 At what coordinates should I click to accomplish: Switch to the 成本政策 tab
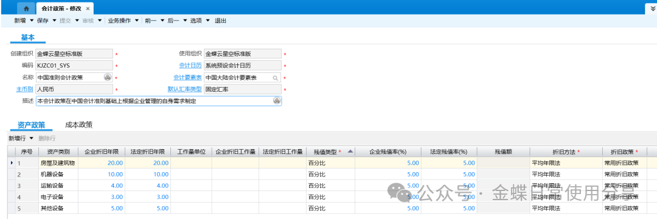tap(78, 124)
